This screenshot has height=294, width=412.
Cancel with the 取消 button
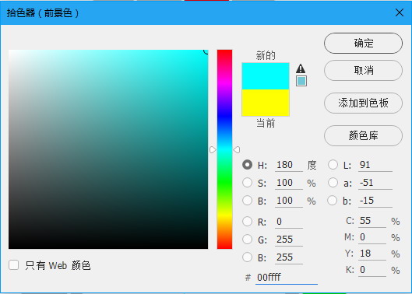pos(363,70)
